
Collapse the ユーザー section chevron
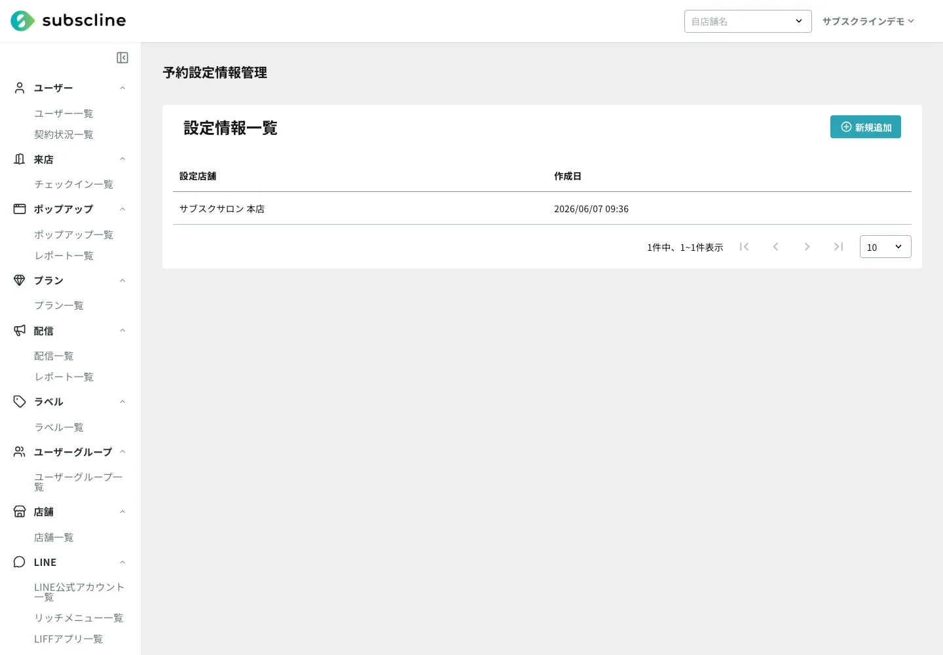click(122, 88)
